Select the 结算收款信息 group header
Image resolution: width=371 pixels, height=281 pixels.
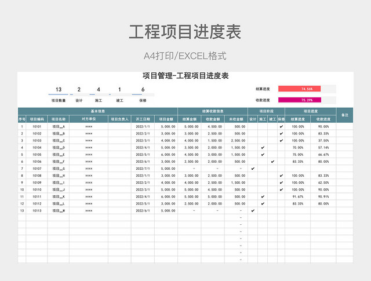(213, 111)
